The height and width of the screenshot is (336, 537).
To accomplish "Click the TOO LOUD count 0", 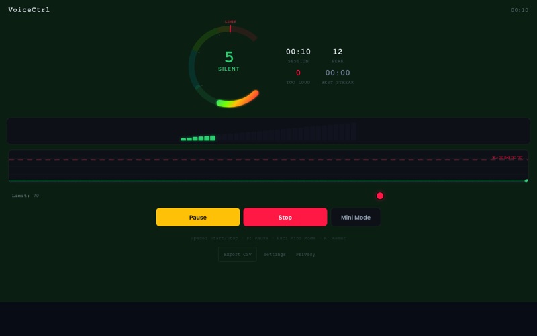I will (298, 73).
